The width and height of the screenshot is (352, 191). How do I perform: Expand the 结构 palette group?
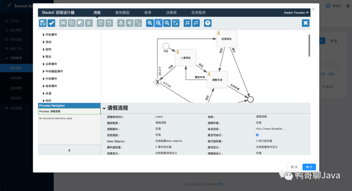coord(47,49)
